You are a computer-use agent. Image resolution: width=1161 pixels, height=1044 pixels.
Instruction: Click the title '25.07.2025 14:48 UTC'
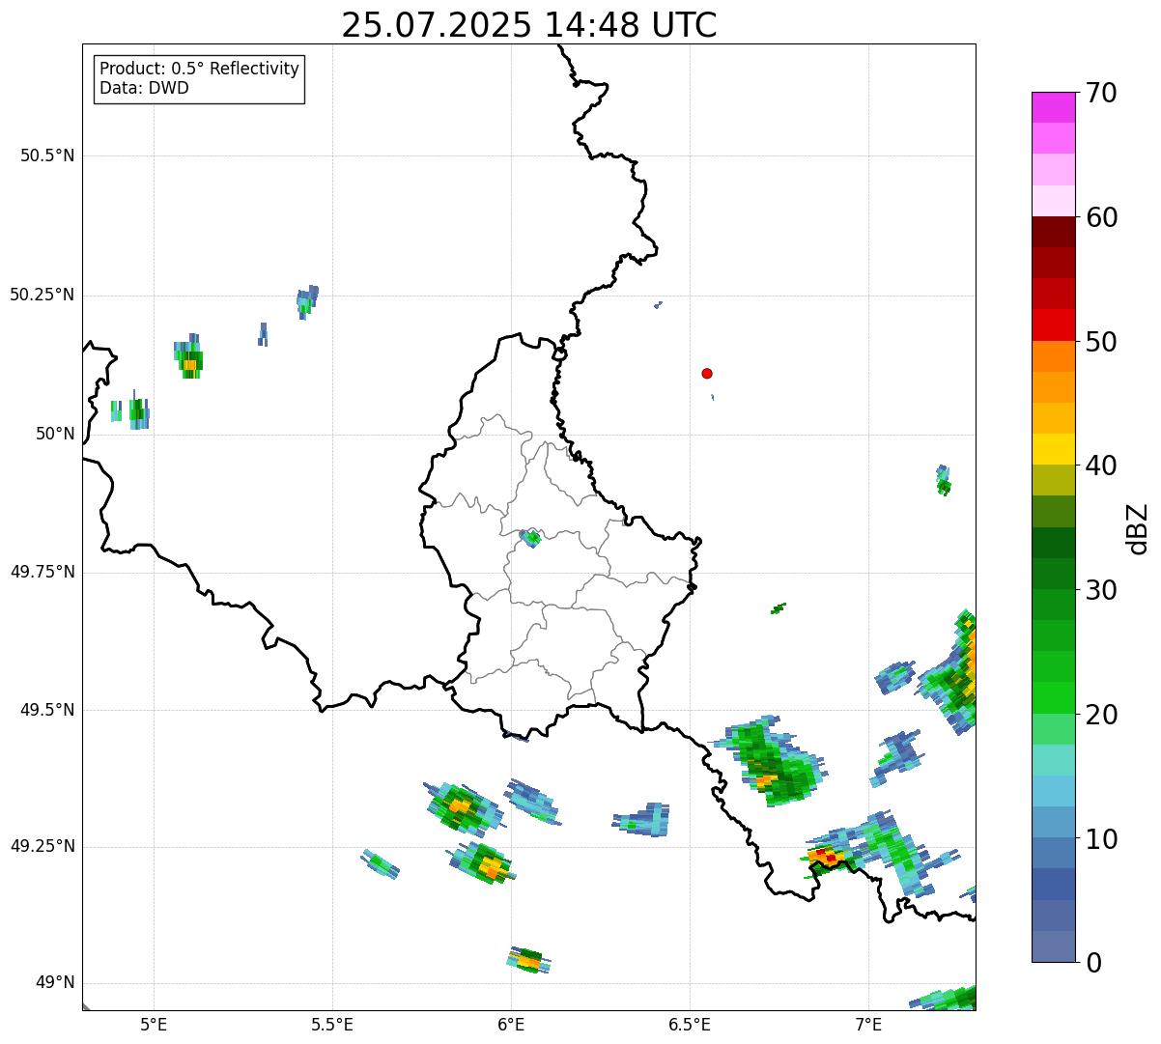[x=529, y=25]
